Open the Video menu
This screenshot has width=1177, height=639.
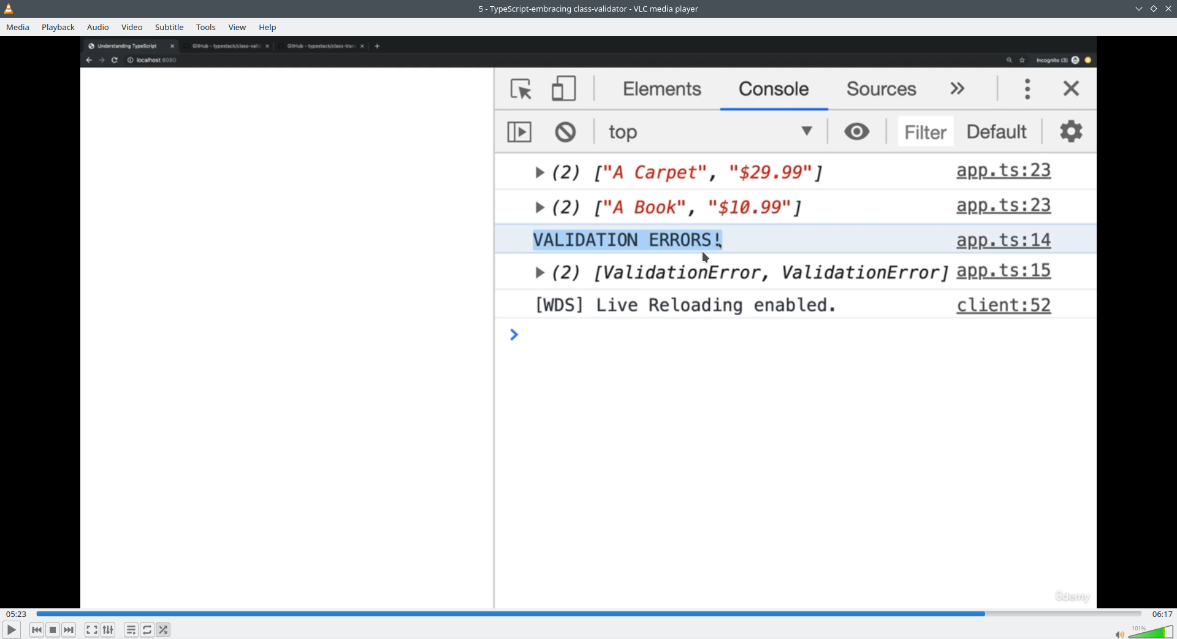click(x=132, y=28)
